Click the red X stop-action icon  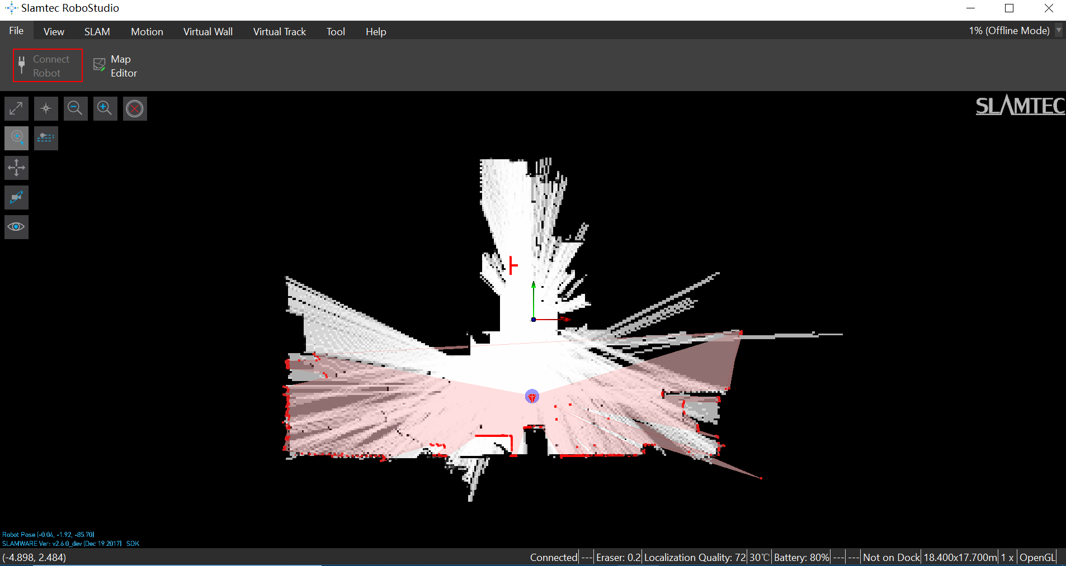point(135,108)
